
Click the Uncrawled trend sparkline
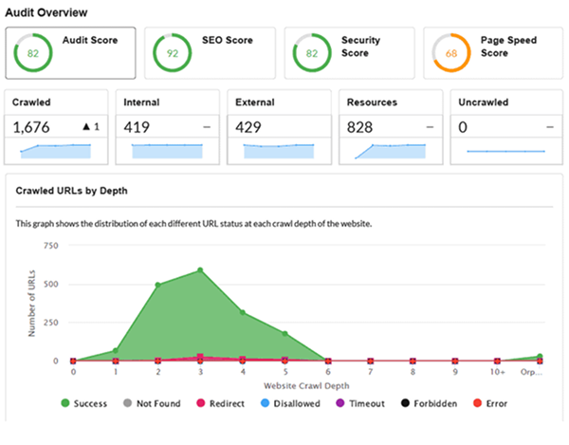[x=505, y=151]
